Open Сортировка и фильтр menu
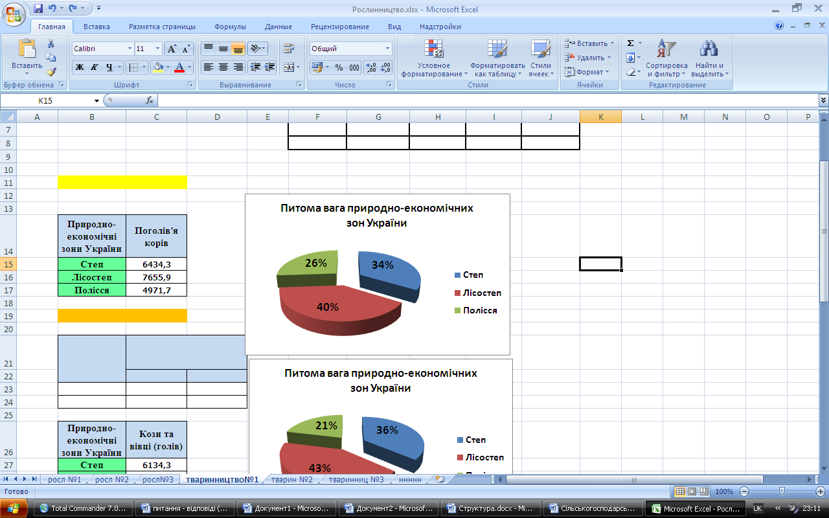Screen dimensions: 829x518 coord(666,58)
